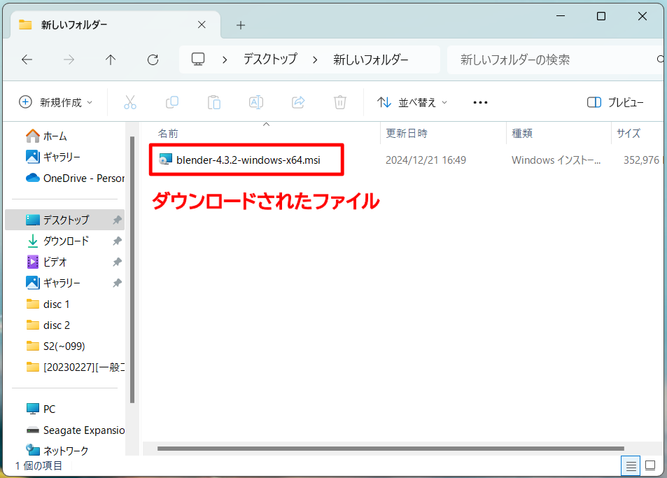
Task: Click the Windows インストー... type cell
Action: (556, 160)
